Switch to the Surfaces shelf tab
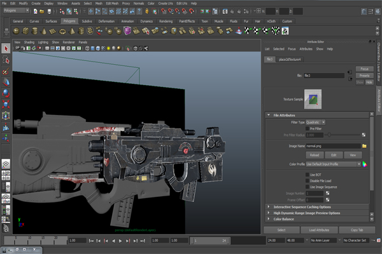382x254 pixels. (51, 22)
